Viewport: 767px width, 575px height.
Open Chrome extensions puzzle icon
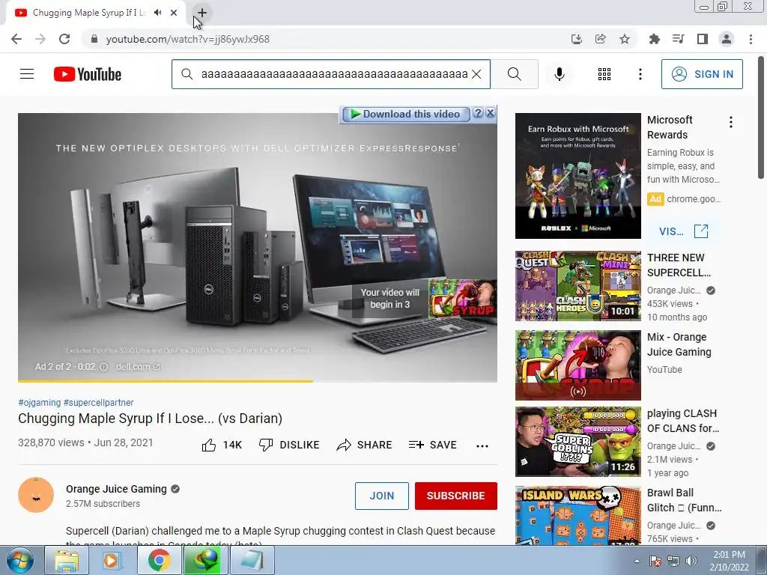point(654,39)
